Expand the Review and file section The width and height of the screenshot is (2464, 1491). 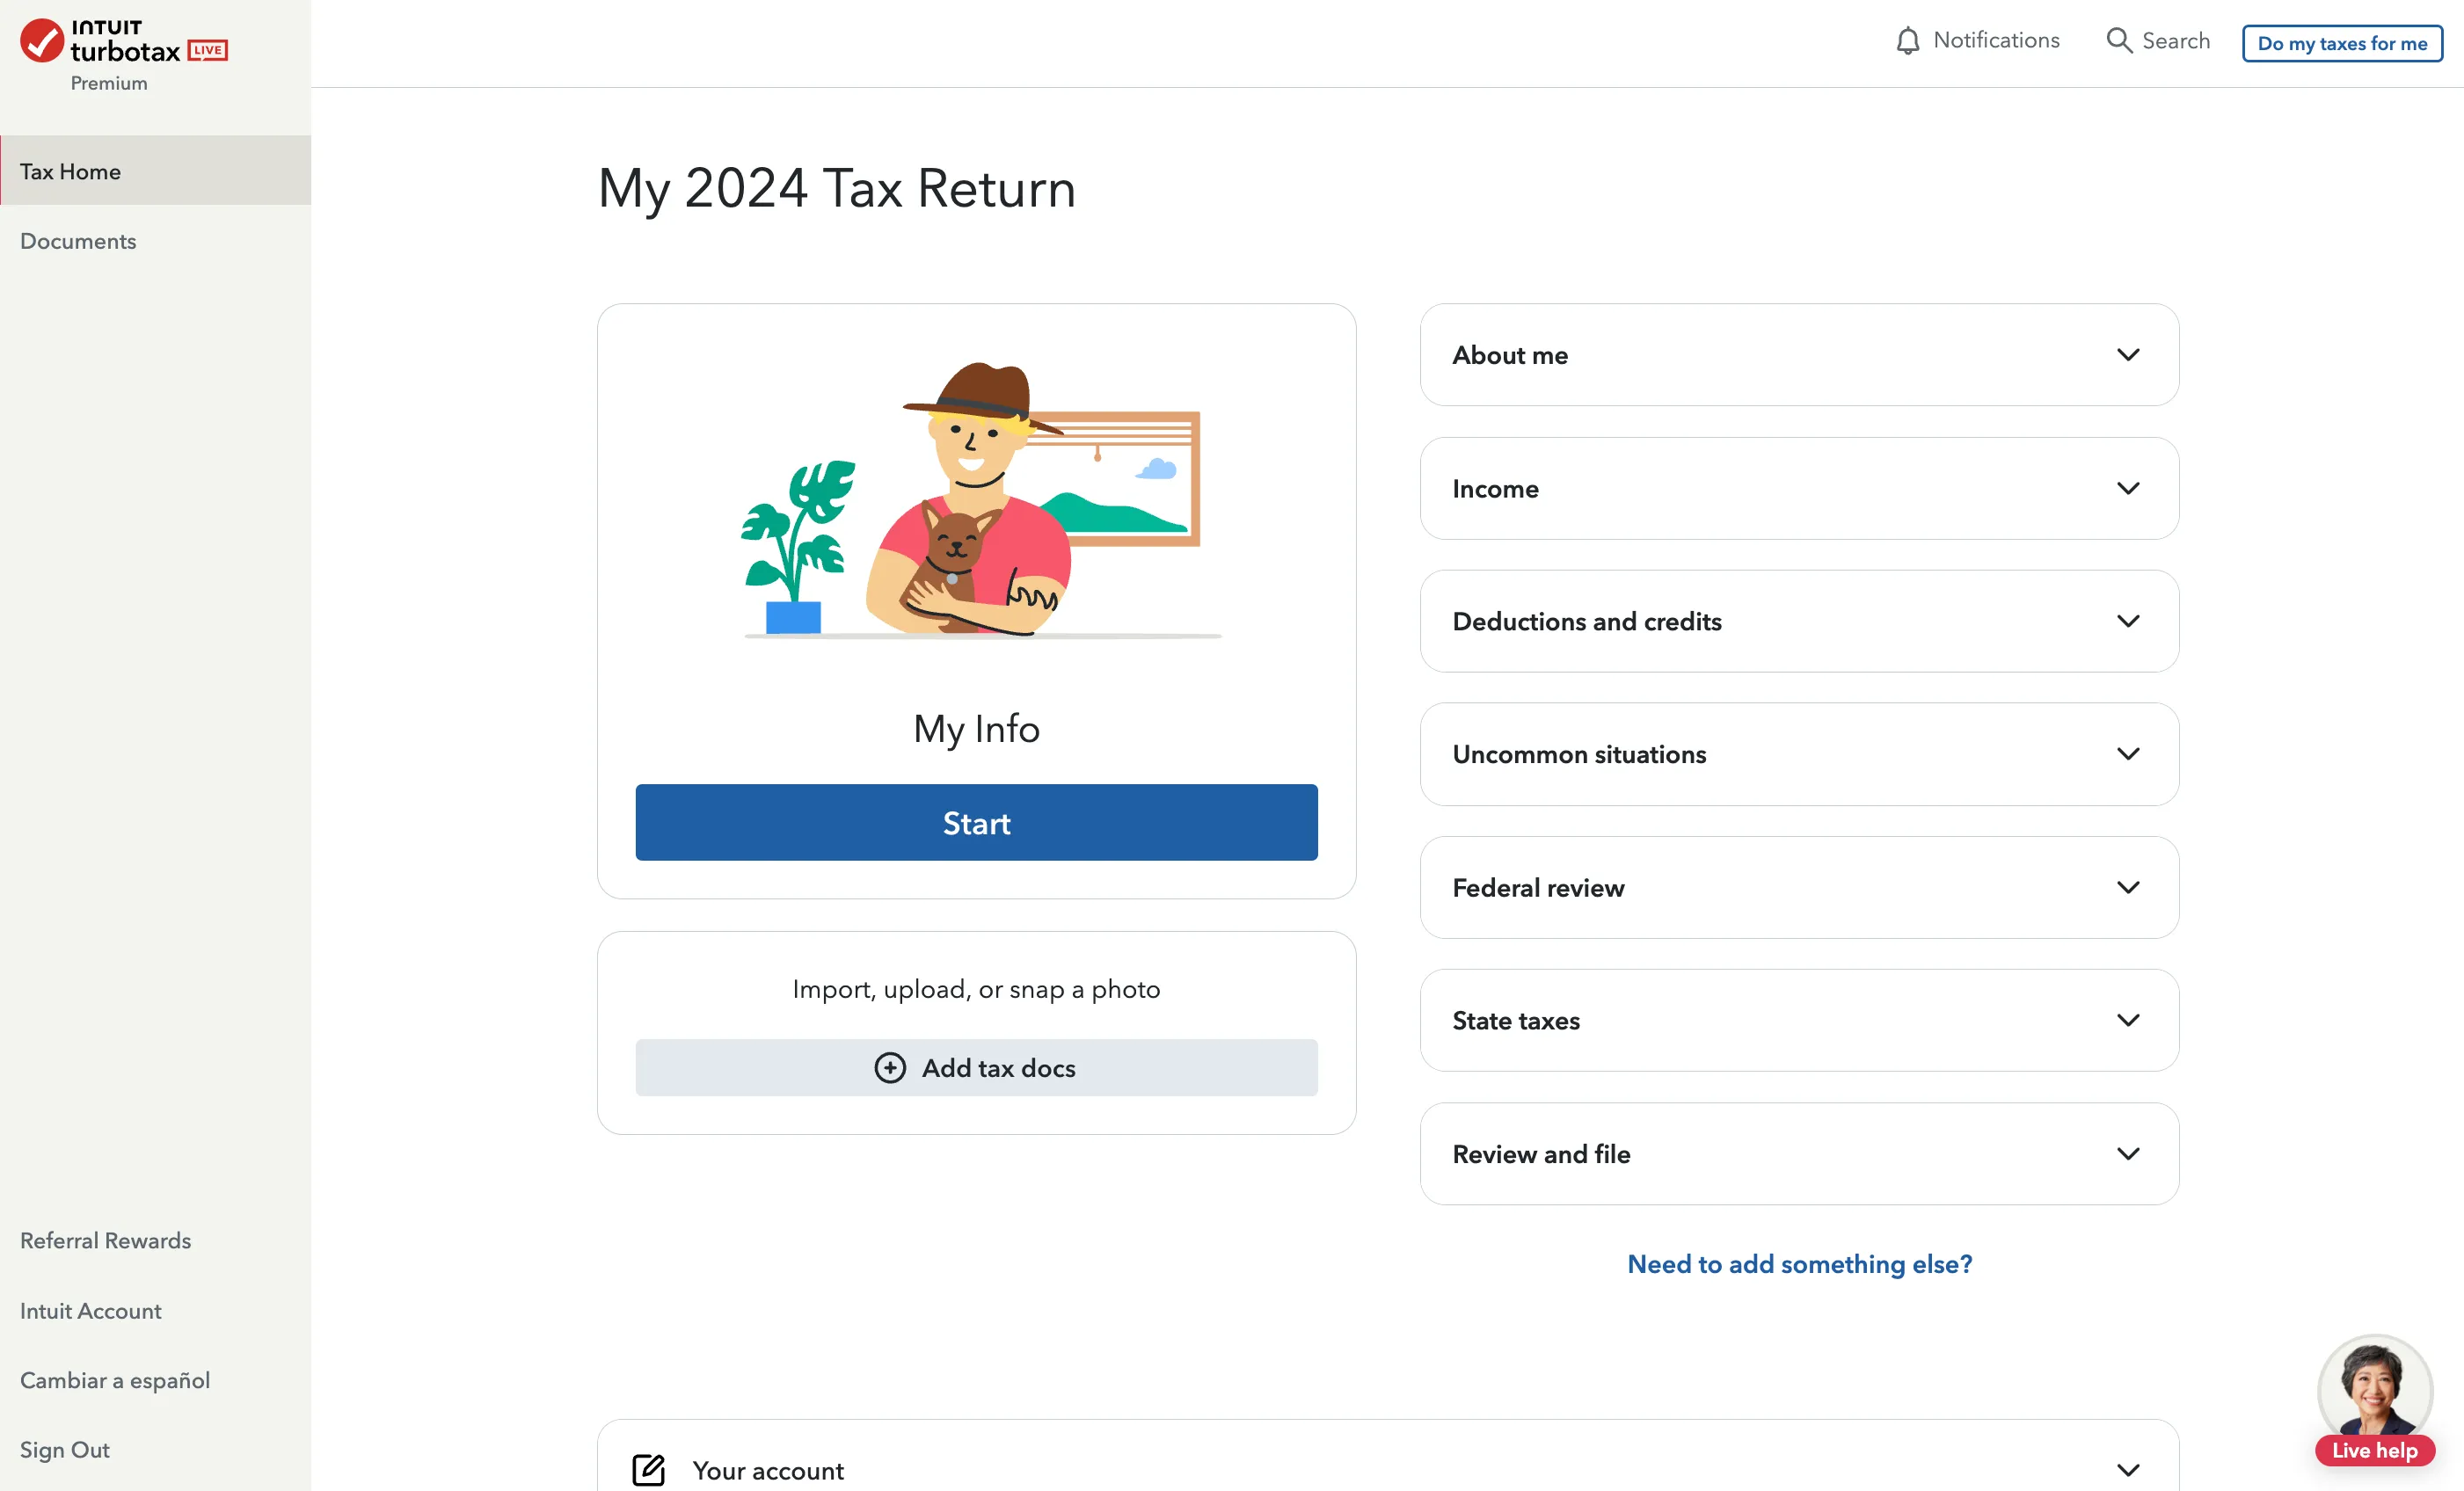(1798, 1153)
